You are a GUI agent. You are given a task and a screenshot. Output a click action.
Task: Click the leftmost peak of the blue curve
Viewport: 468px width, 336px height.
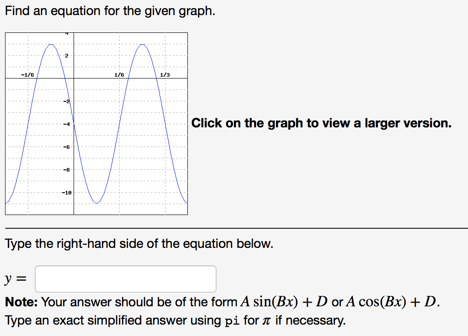[x=51, y=44]
